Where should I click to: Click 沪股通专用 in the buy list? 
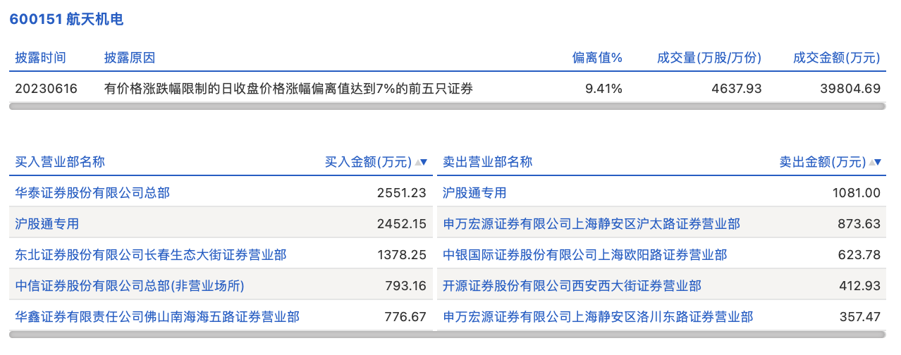coord(47,224)
